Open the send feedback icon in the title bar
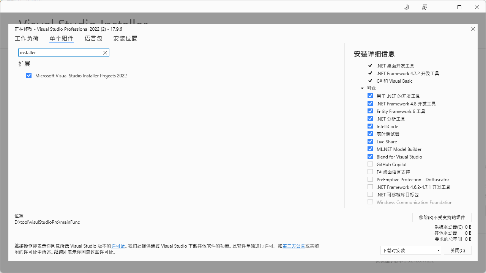Screen dimensions: 486x273 coord(424,7)
